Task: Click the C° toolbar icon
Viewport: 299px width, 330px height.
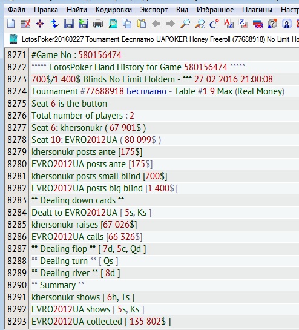Action: [x=214, y=24]
